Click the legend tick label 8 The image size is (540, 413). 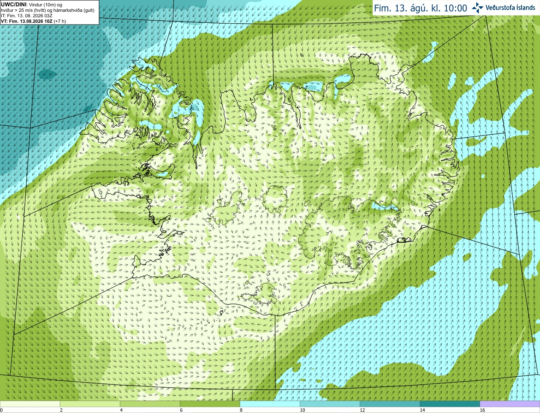click(241, 410)
